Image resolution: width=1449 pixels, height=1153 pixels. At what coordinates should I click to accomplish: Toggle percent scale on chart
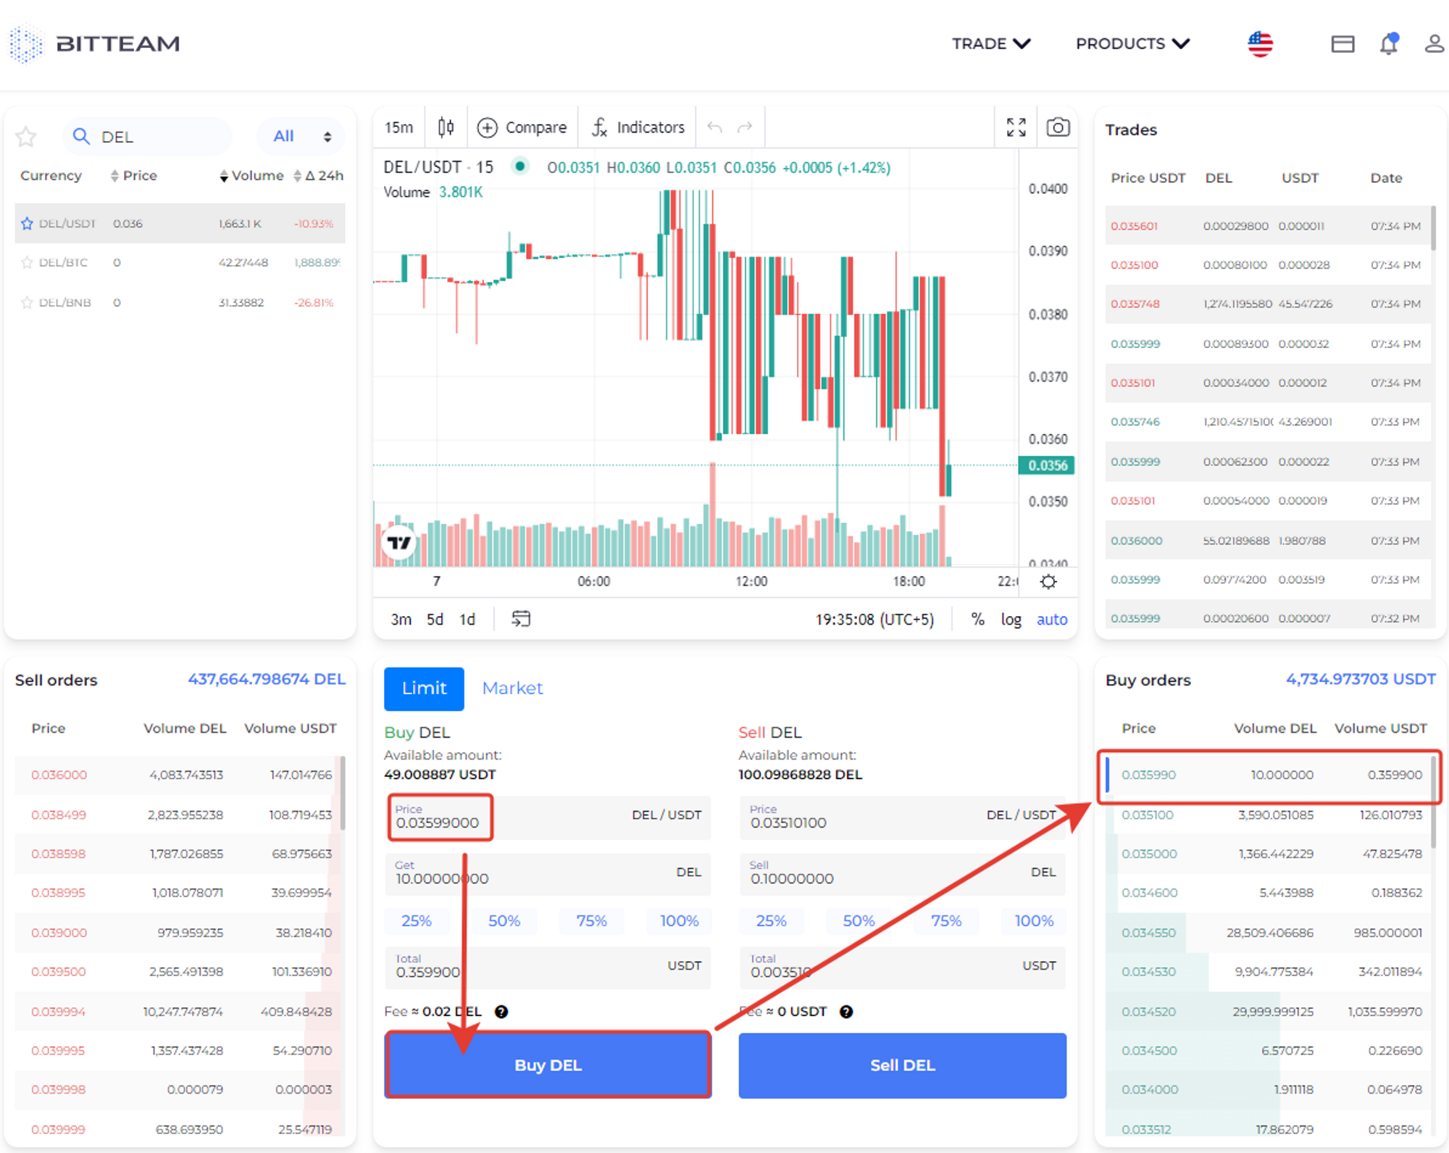tap(977, 620)
